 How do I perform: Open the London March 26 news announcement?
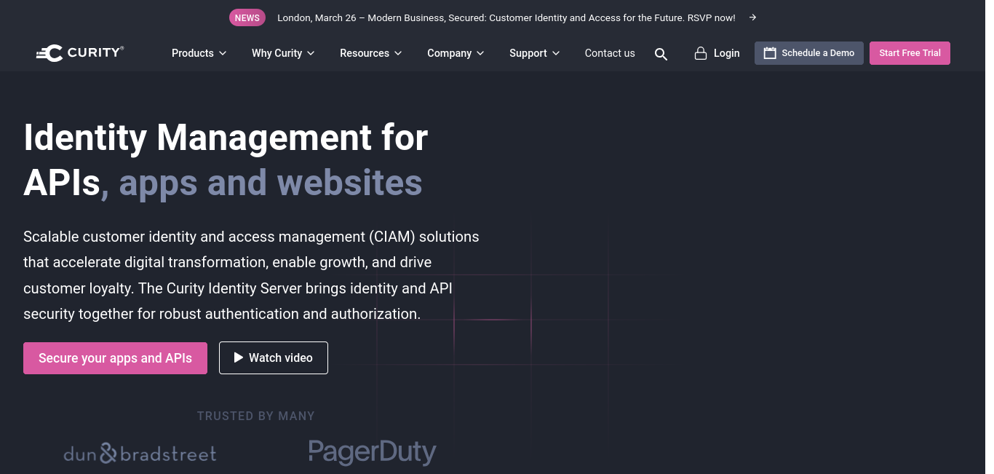[x=506, y=17]
